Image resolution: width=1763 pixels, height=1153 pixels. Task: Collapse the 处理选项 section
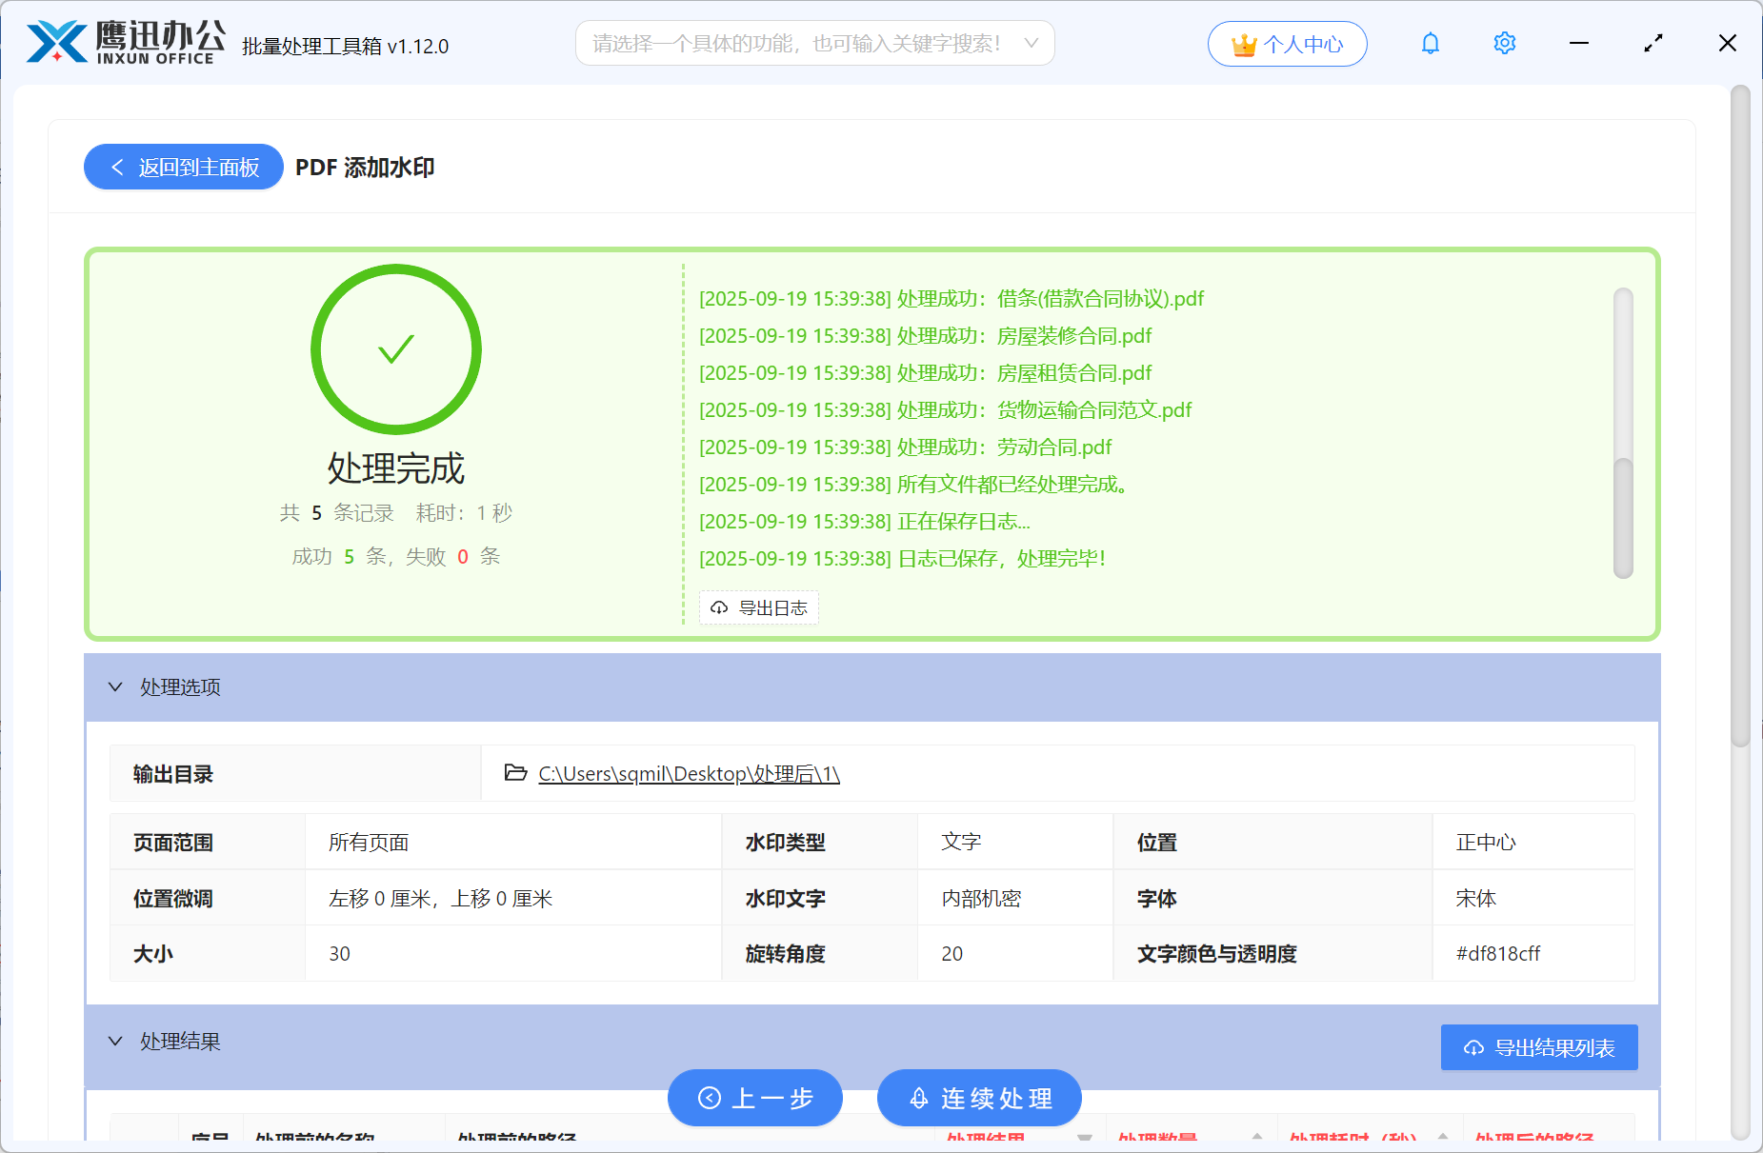pyautogui.click(x=115, y=686)
